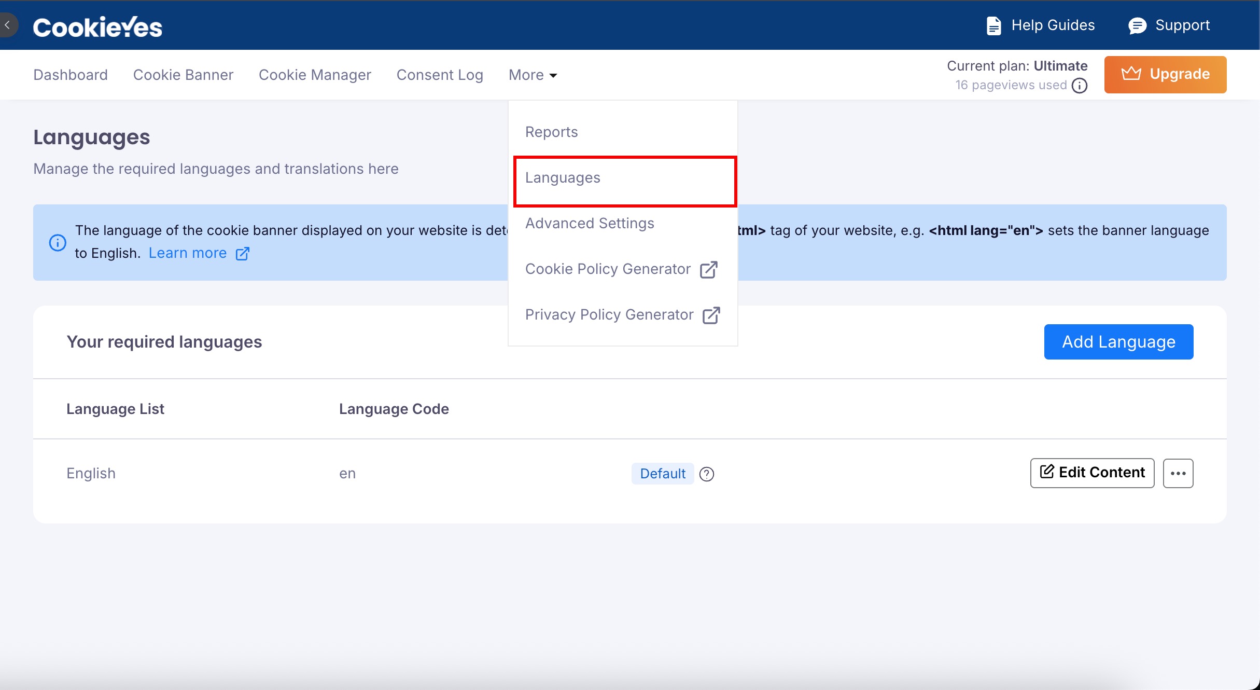The height and width of the screenshot is (690, 1260).
Task: Select Advanced Settings from the dropdown
Action: pyautogui.click(x=590, y=223)
